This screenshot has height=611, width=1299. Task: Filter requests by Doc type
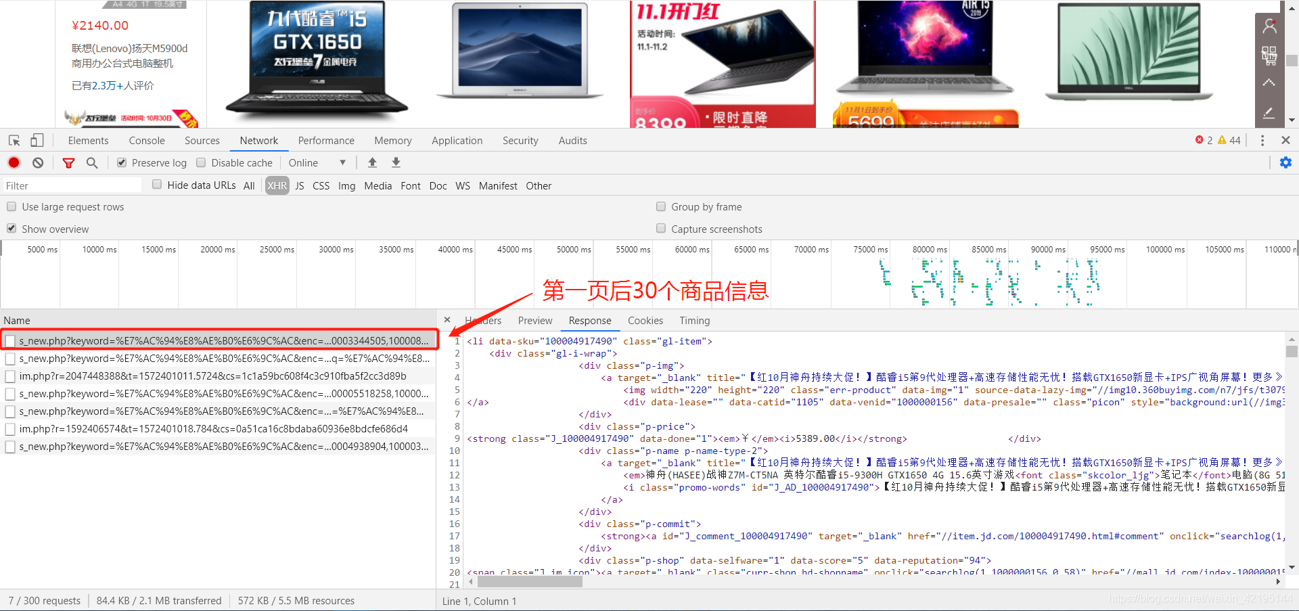pyautogui.click(x=438, y=185)
